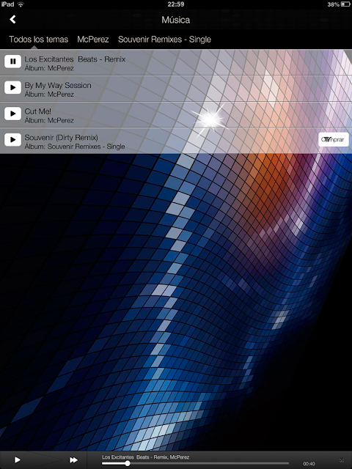Switch to Todos los temas tab

[x=39, y=40]
